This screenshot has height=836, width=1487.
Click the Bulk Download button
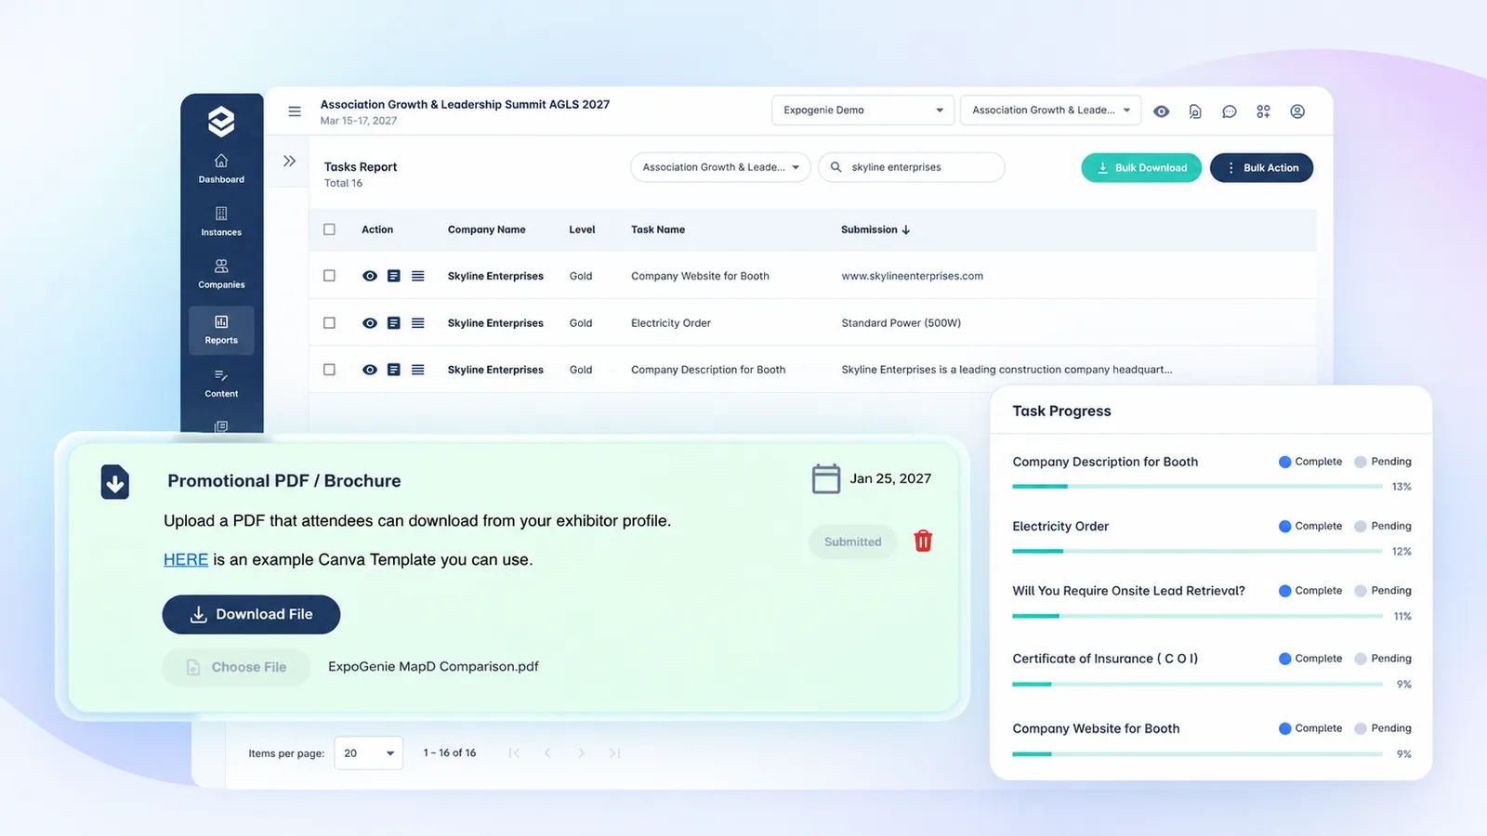(x=1141, y=167)
